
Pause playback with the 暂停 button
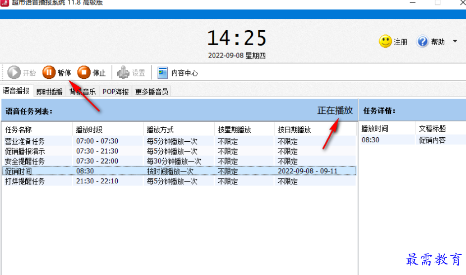click(49, 73)
